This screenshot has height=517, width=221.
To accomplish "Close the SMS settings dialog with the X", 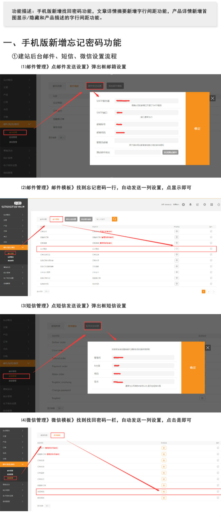I will pos(208,348).
